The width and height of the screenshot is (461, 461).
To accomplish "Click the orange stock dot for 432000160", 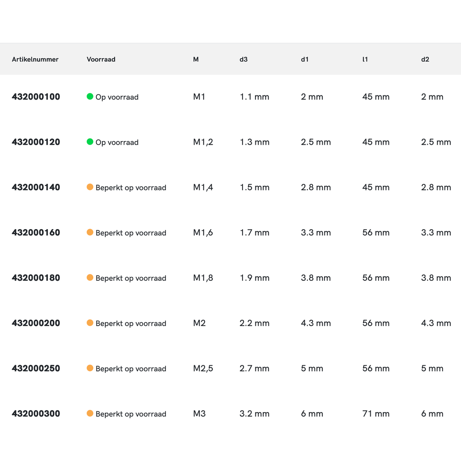I will (x=90, y=232).
